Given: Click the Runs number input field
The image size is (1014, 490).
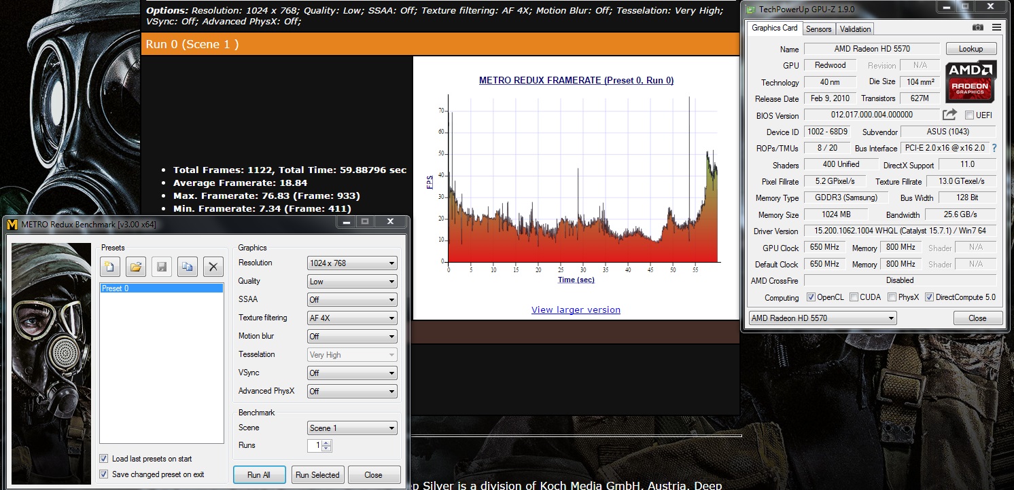Looking at the screenshot, I should tap(314, 446).
